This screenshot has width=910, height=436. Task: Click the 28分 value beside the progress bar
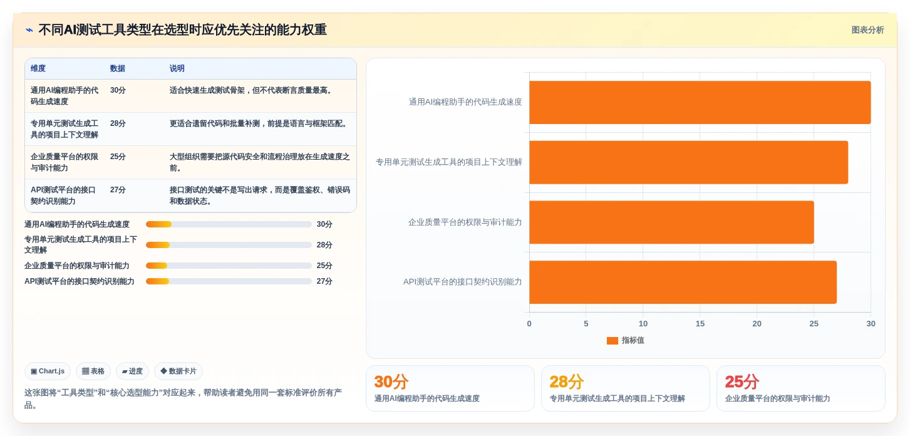(x=324, y=245)
